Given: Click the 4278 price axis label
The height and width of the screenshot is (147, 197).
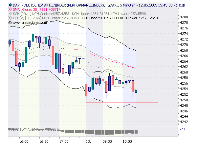Looking at the screenshot, I should pyautogui.click(x=184, y=23).
